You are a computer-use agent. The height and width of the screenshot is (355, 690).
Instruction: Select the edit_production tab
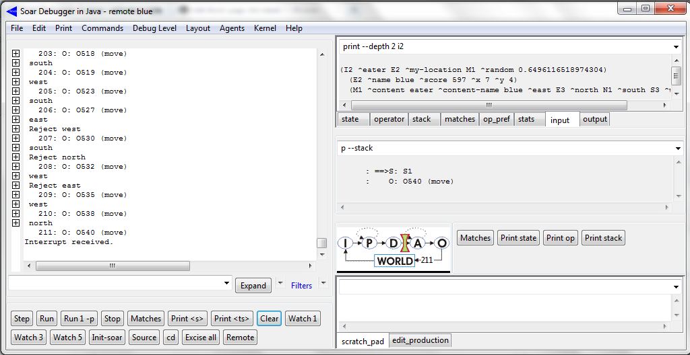click(420, 340)
